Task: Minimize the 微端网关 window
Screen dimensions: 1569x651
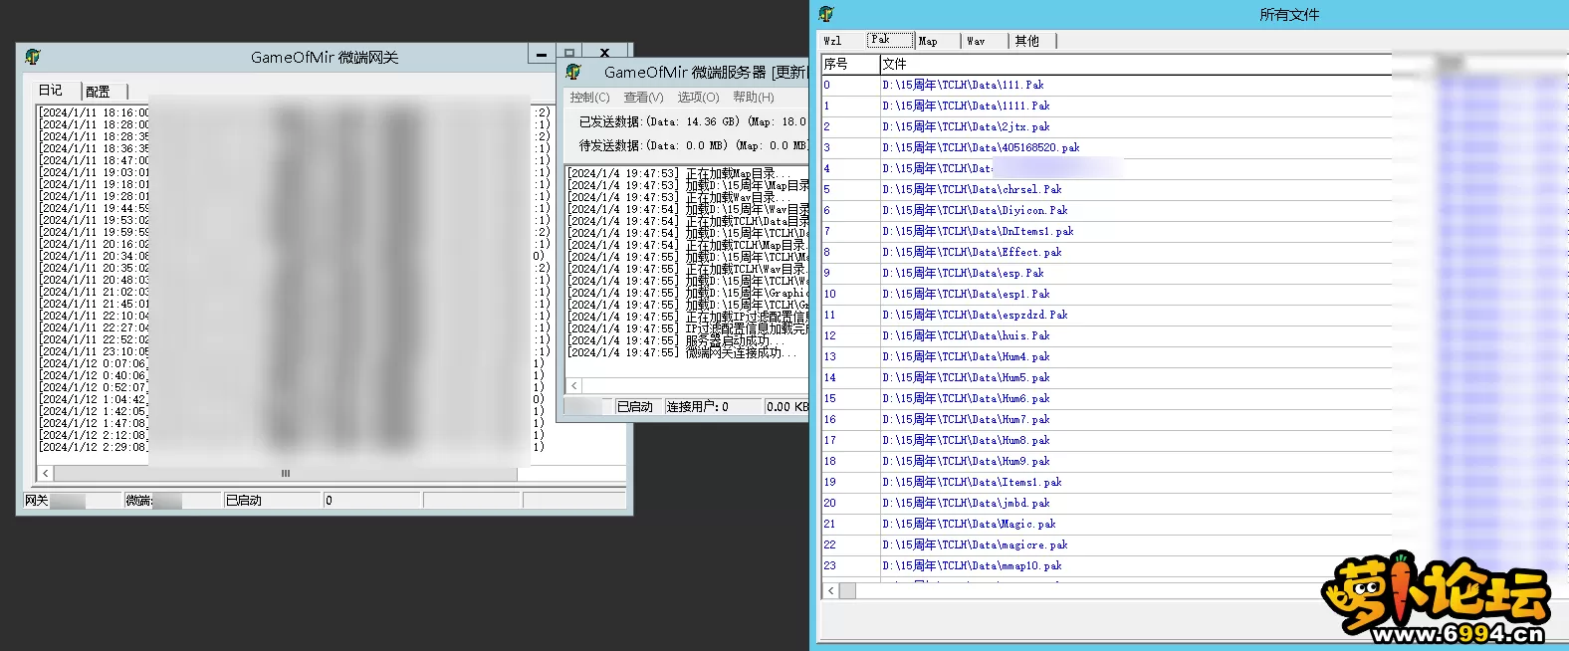Action: coord(542,55)
